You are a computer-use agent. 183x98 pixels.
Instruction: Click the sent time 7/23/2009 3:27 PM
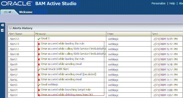[x=165, y=70]
